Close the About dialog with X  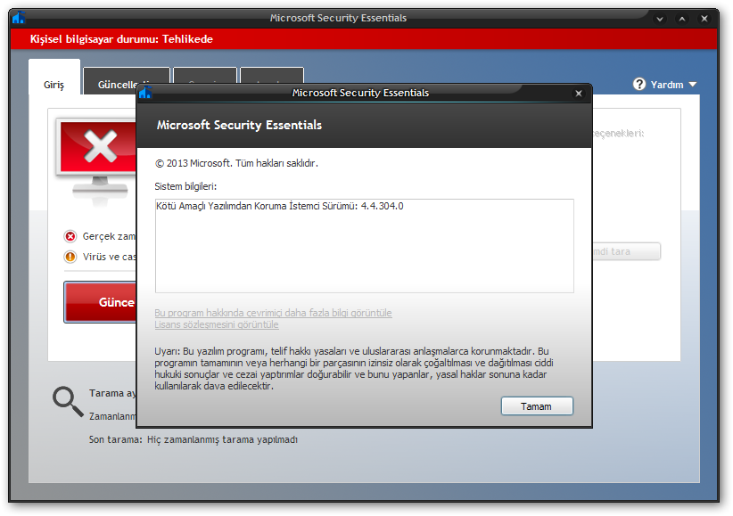[x=578, y=93]
